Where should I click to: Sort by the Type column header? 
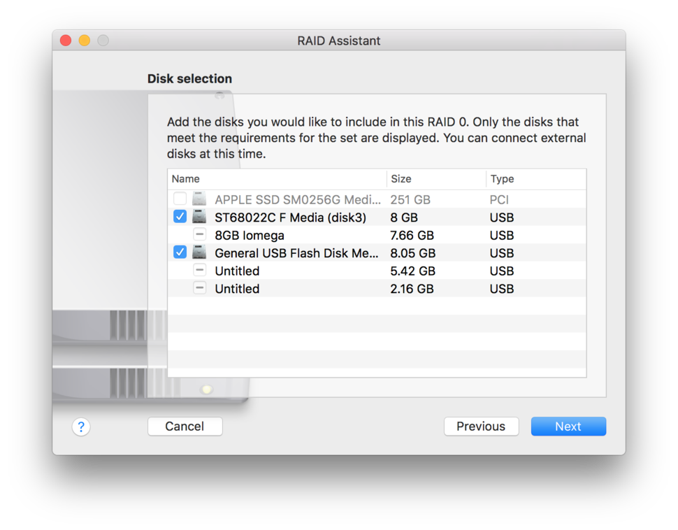(536, 179)
